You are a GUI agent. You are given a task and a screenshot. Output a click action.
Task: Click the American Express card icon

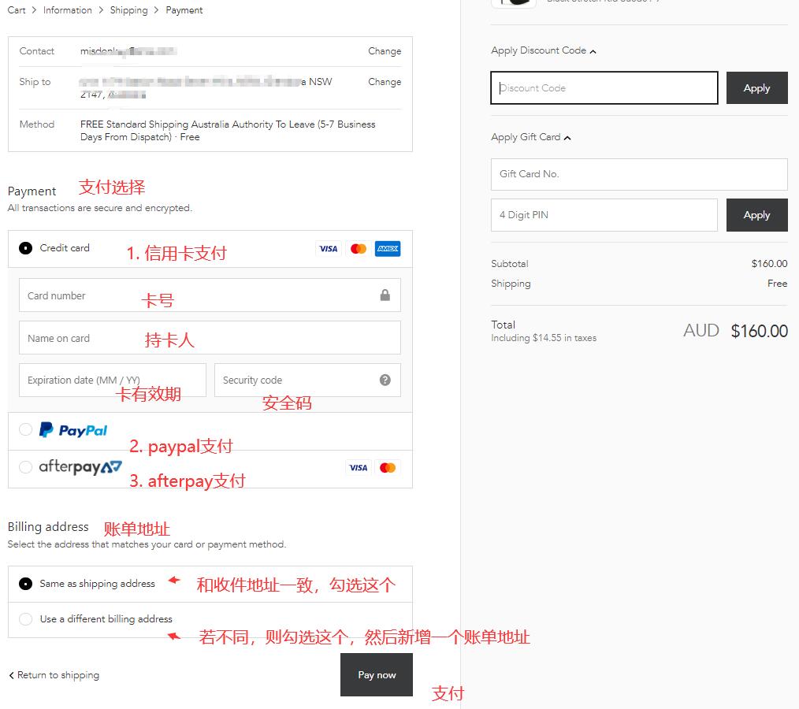coord(388,249)
